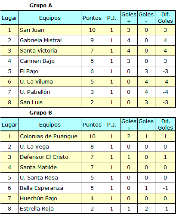Image resolution: width=176 pixels, height=214 pixels.
Task: Click U. La Vega team name
Action: coord(34,147)
